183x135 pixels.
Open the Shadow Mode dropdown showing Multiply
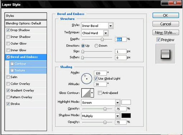[101, 116]
